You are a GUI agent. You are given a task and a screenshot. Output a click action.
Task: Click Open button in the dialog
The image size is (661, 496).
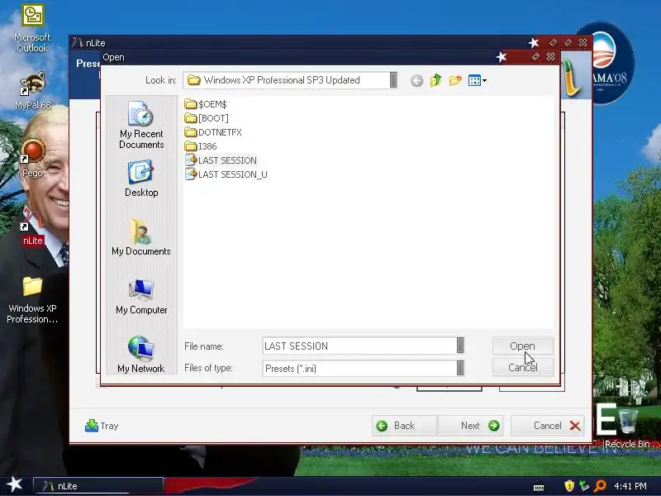(522, 346)
